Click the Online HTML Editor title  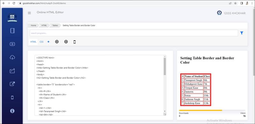point(50,12)
